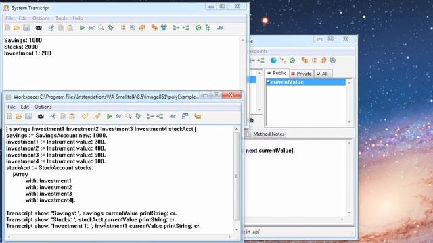Image resolution: width=433 pixels, height=243 pixels.
Task: Click the green bug Debug icon in Transcript toolbar
Action: tap(111, 28)
